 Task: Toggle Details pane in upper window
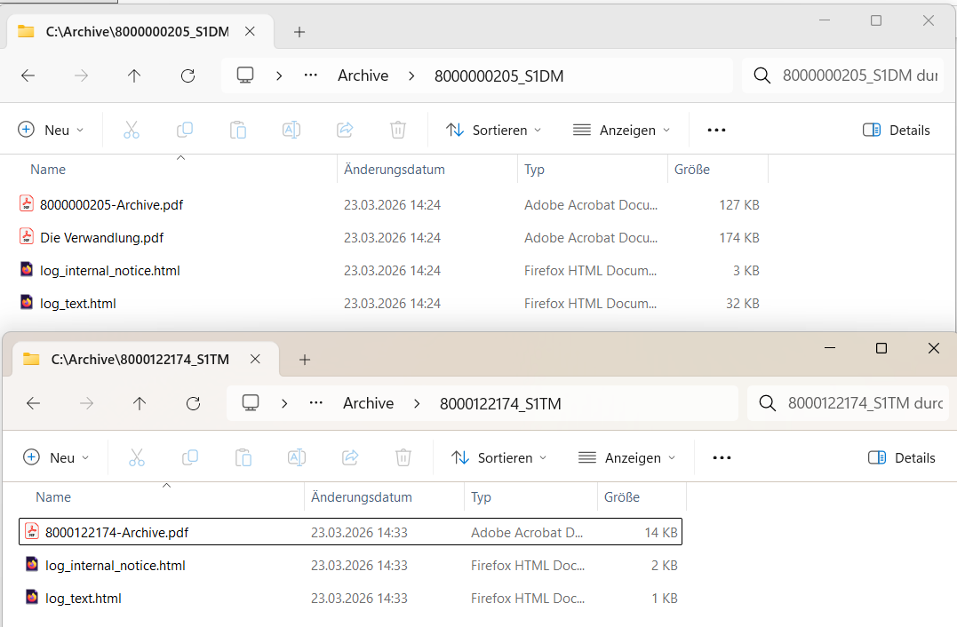(x=897, y=131)
